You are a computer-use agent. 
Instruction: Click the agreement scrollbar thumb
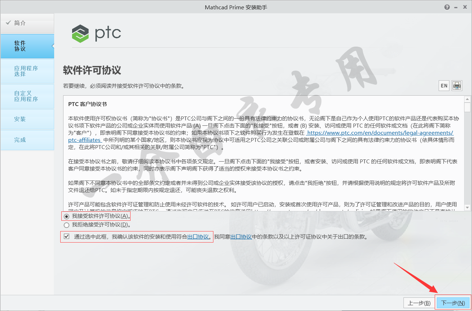pos(467,107)
